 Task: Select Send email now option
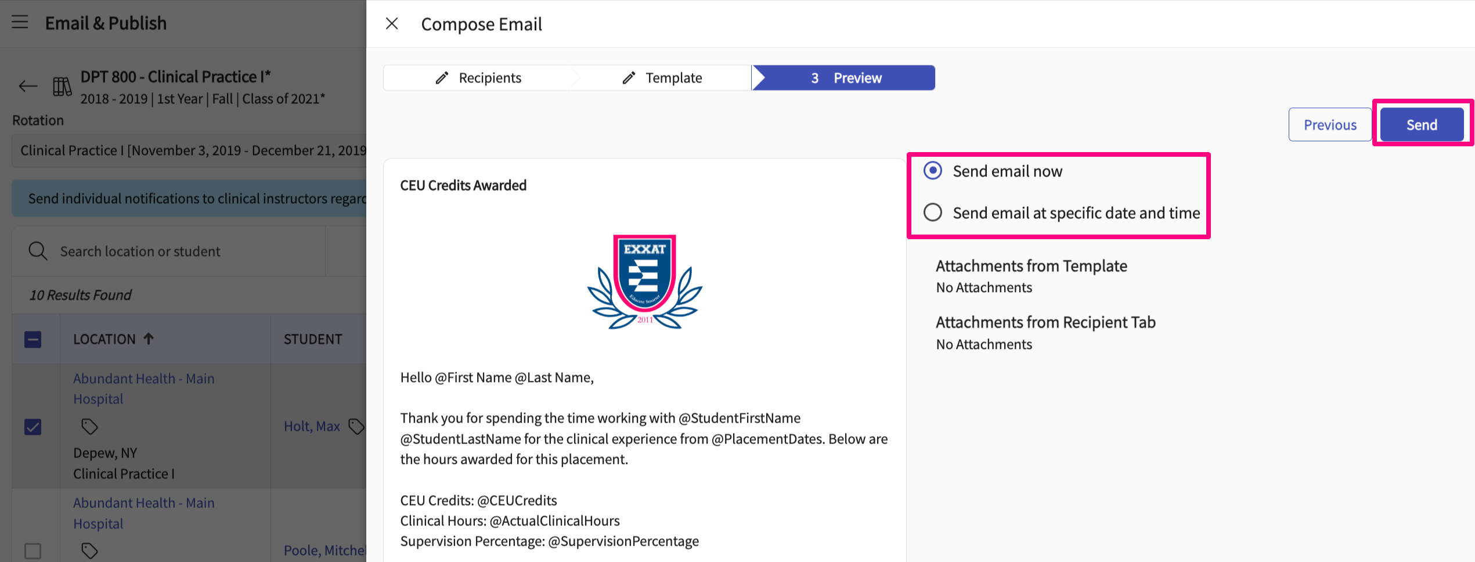933,171
